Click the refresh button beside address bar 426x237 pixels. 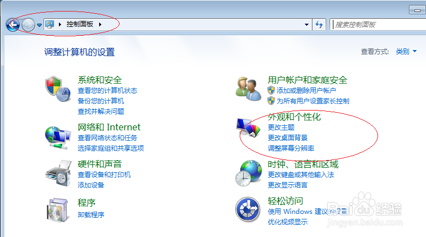pyautogui.click(x=319, y=25)
